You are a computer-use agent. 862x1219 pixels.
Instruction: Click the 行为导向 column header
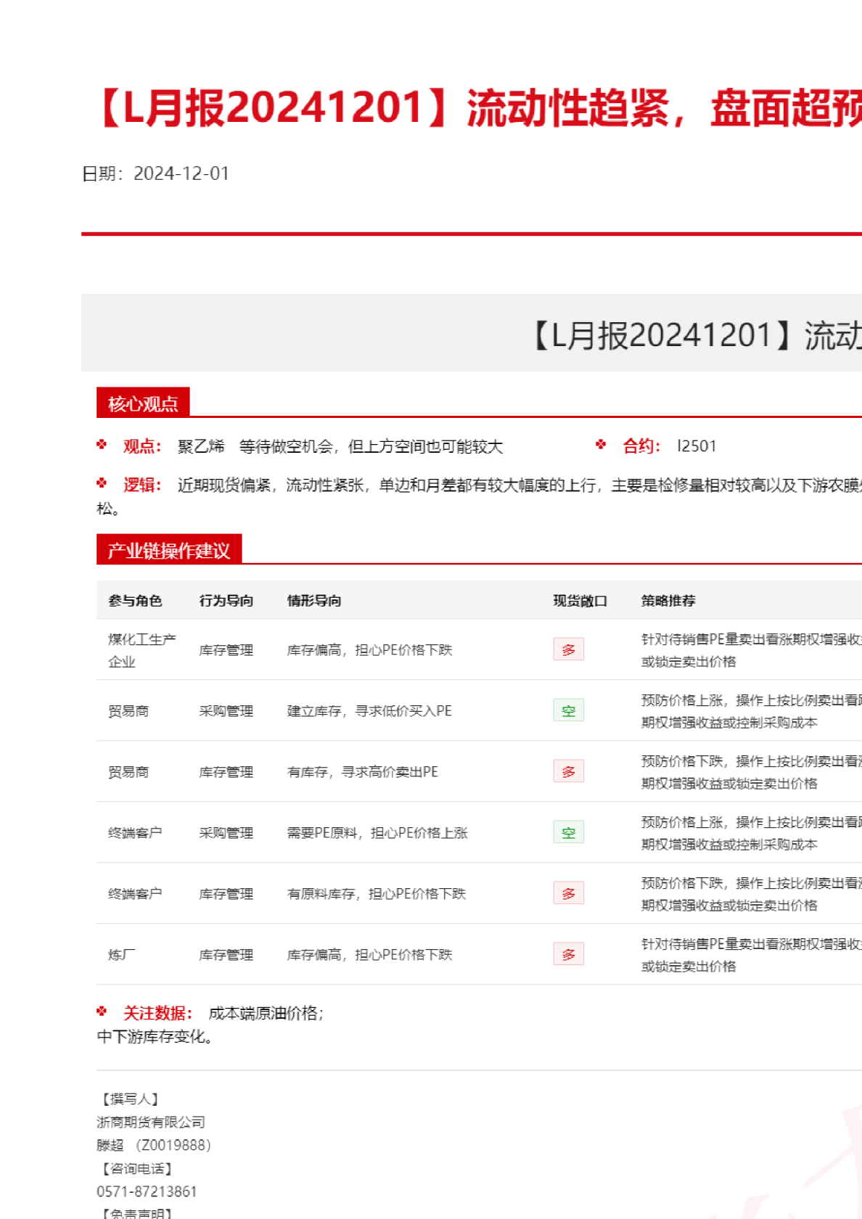(226, 601)
